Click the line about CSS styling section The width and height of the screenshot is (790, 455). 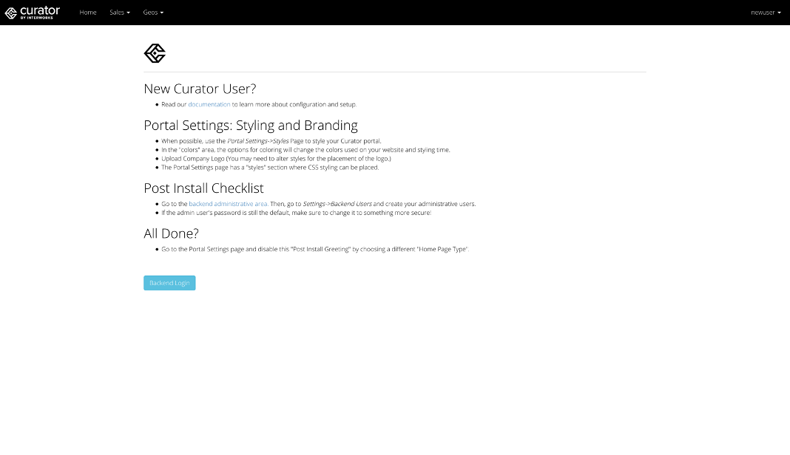click(270, 168)
